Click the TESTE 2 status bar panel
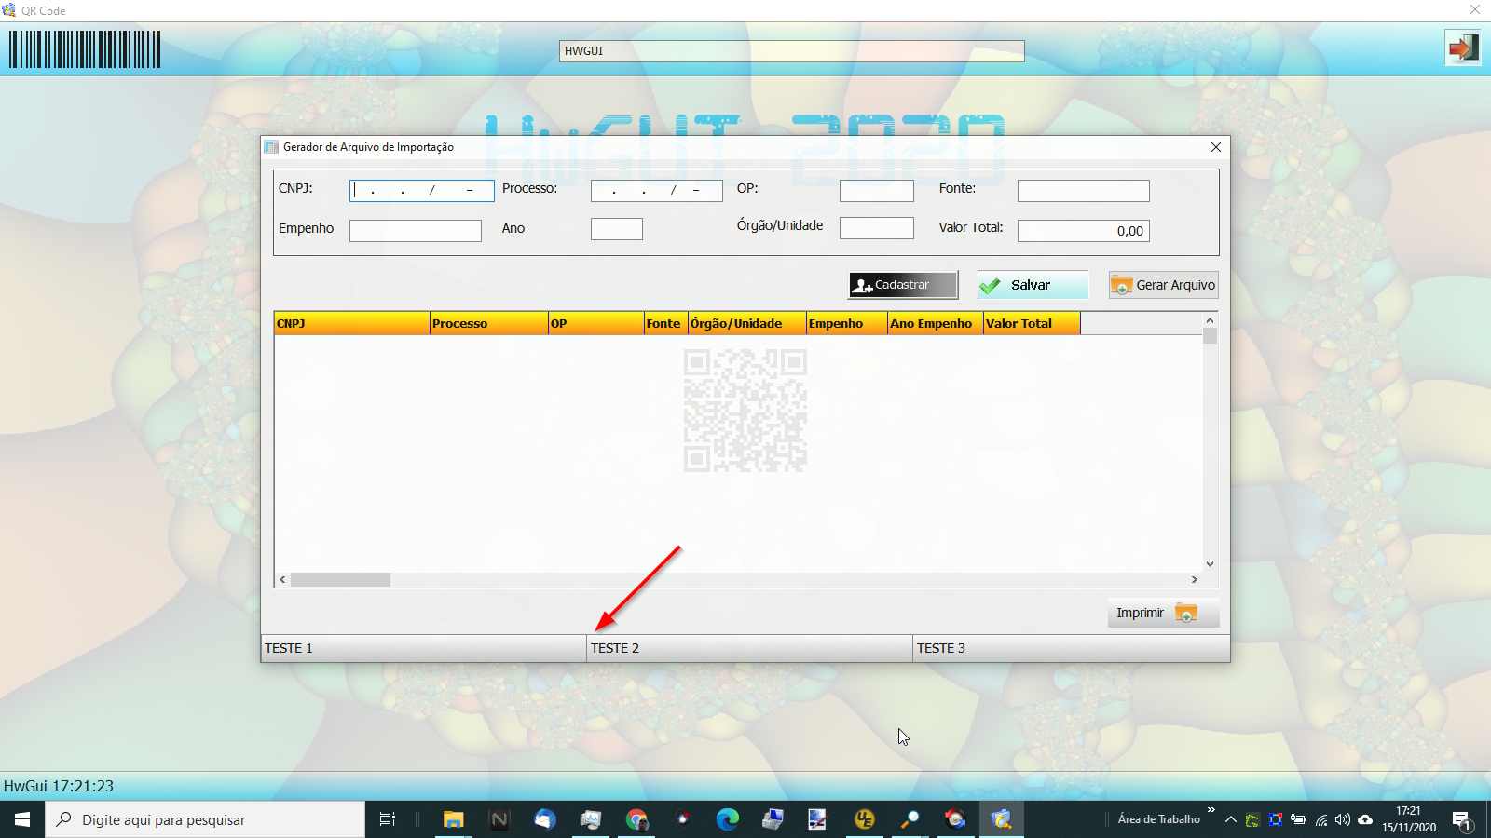 750,648
